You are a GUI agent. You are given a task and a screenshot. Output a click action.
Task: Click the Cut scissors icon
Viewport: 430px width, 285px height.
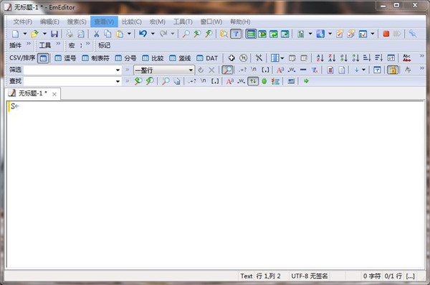coord(96,34)
